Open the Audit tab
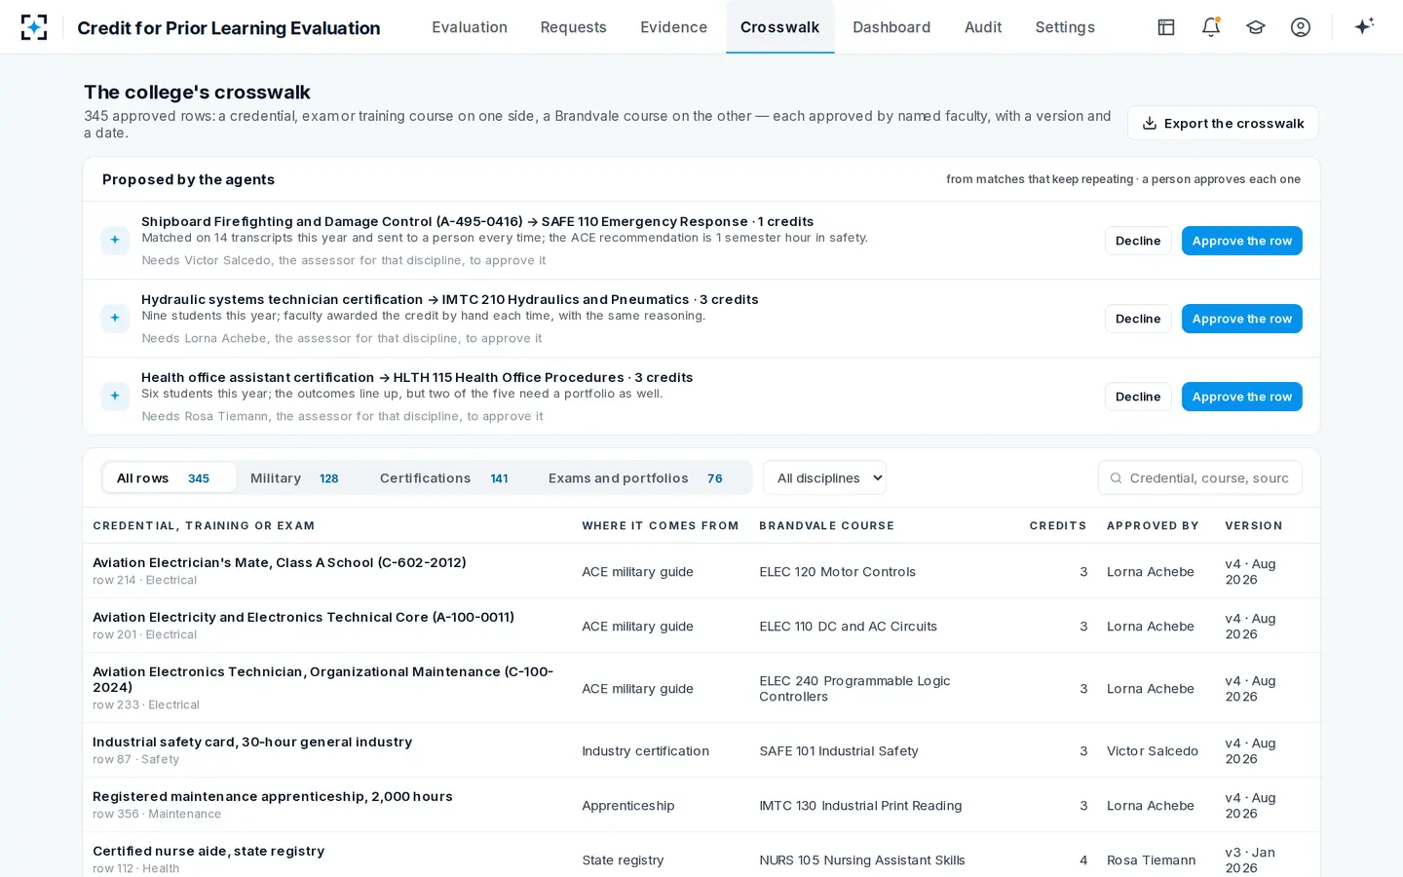This screenshot has height=877, width=1403. coord(983,27)
